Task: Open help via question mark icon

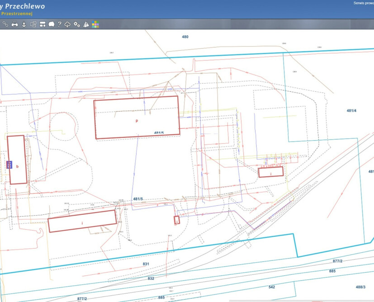Action: click(x=59, y=24)
